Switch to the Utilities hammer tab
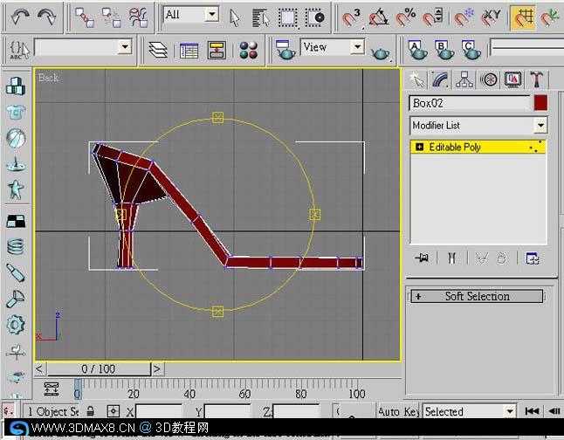564x440 pixels. click(536, 79)
